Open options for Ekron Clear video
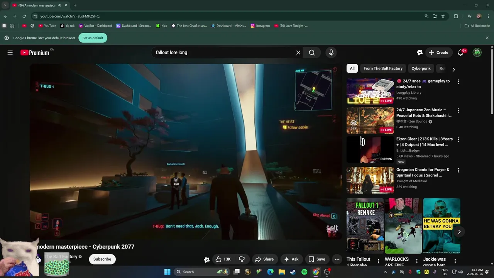 pos(458,139)
